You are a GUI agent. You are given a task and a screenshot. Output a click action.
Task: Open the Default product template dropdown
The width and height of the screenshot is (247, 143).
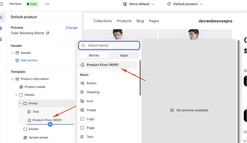click(185, 4)
